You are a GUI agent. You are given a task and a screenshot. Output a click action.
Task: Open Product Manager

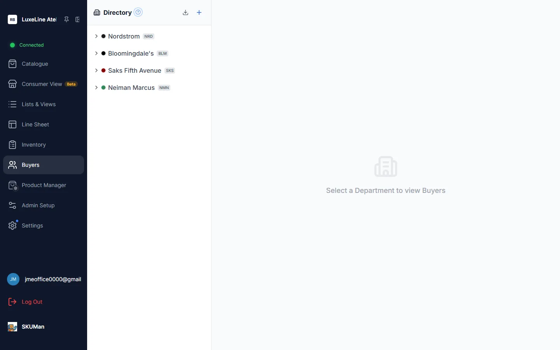pyautogui.click(x=44, y=185)
